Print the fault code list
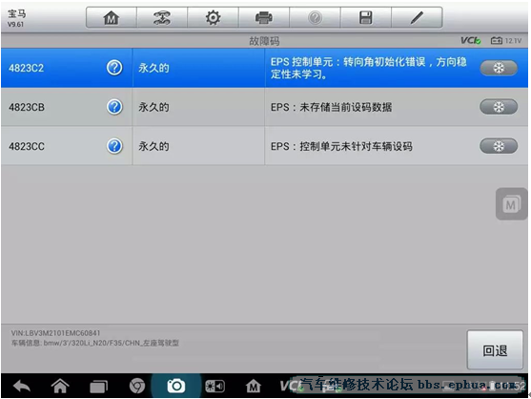This screenshot has width=531, height=399. (264, 17)
